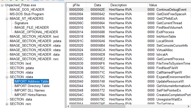
Task: Open IMAGE_FILE_HEADER in the tree
Action: [x=31, y=28]
